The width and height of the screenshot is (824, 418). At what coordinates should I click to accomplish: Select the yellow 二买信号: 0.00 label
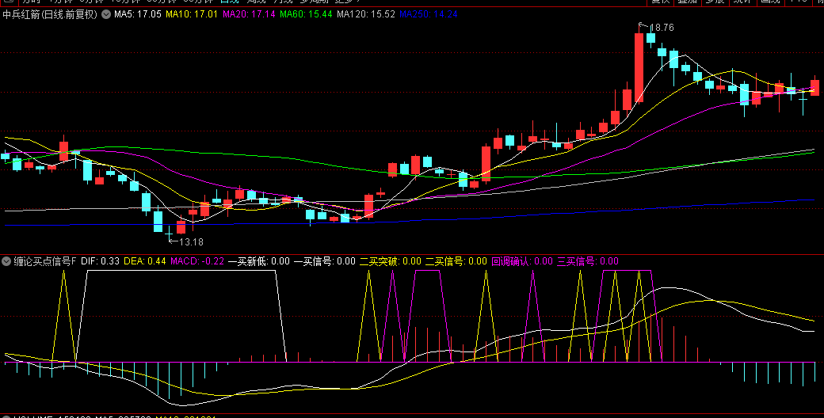[456, 261]
